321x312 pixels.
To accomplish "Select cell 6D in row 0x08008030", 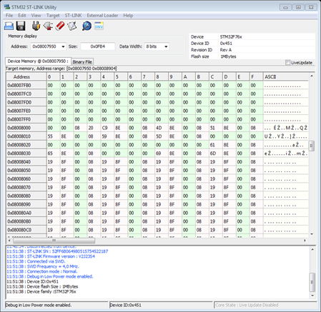I will point(215,154).
